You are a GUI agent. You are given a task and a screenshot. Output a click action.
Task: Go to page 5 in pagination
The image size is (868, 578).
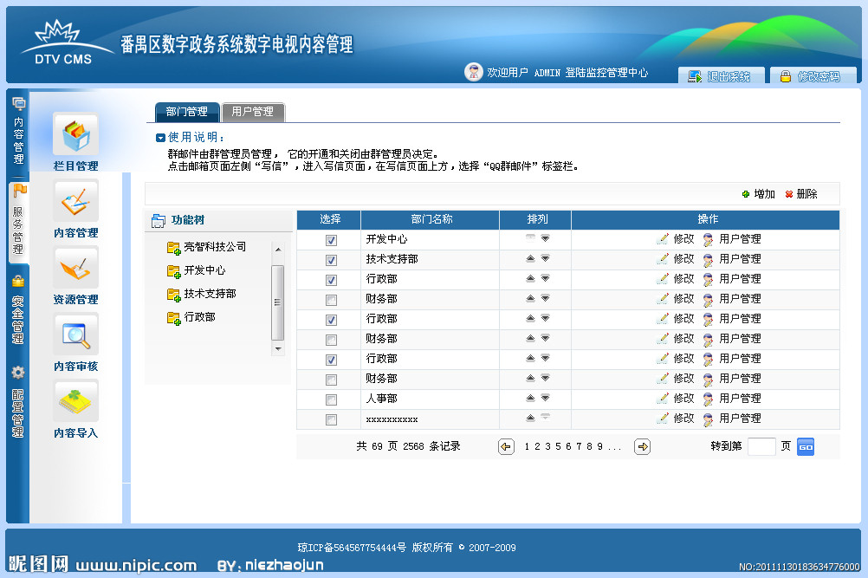pyautogui.click(x=558, y=446)
